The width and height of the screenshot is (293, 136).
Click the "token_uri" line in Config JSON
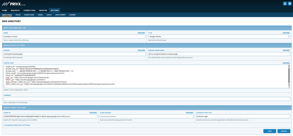click(x=26, y=80)
